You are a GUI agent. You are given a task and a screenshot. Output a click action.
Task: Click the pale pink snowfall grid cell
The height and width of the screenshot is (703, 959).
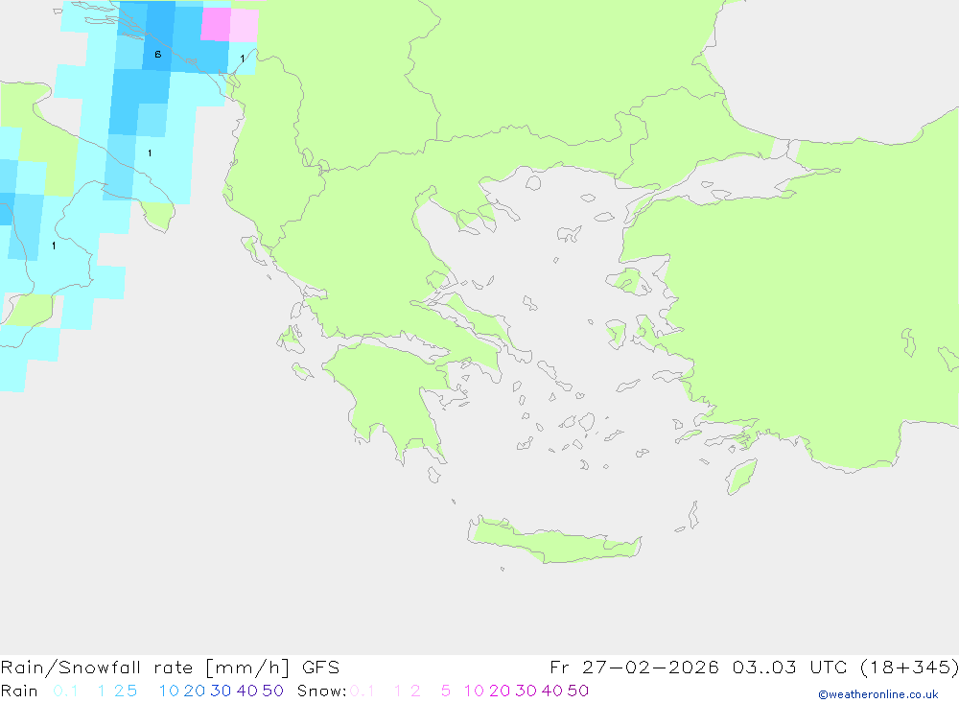coord(244,25)
